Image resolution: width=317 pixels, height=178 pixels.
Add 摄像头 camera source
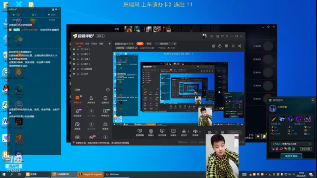(x=151, y=133)
